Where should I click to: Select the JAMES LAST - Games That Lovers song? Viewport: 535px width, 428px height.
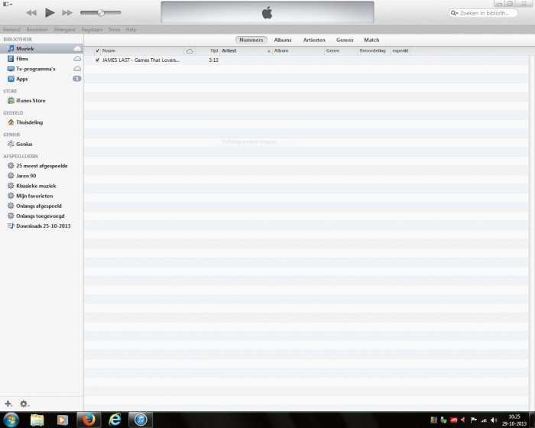pyautogui.click(x=141, y=60)
